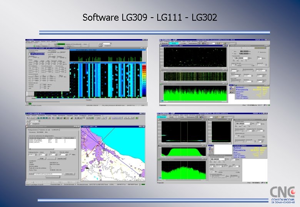This screenshot has height=207, width=300.
Task: Toggle checkbox right of 88.0000 frequency in Thomson window
Action: point(259,52)
